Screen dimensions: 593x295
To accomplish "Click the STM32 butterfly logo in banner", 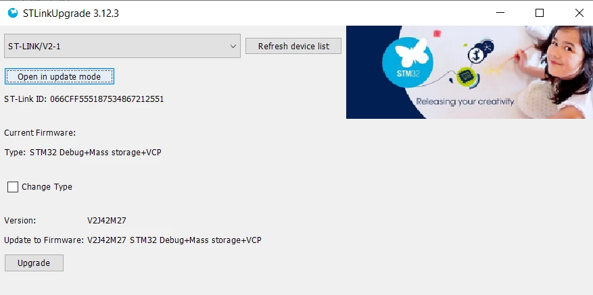I will click(x=408, y=61).
